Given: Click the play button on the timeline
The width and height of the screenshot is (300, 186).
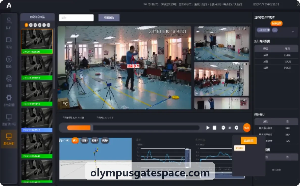Looking at the screenshot, I should [x=208, y=128].
